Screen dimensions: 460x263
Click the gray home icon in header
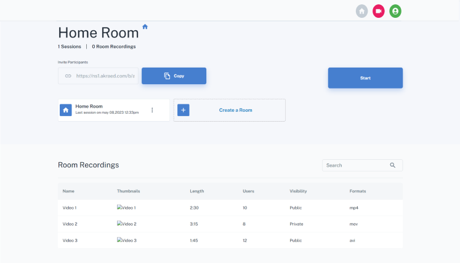[x=361, y=11]
